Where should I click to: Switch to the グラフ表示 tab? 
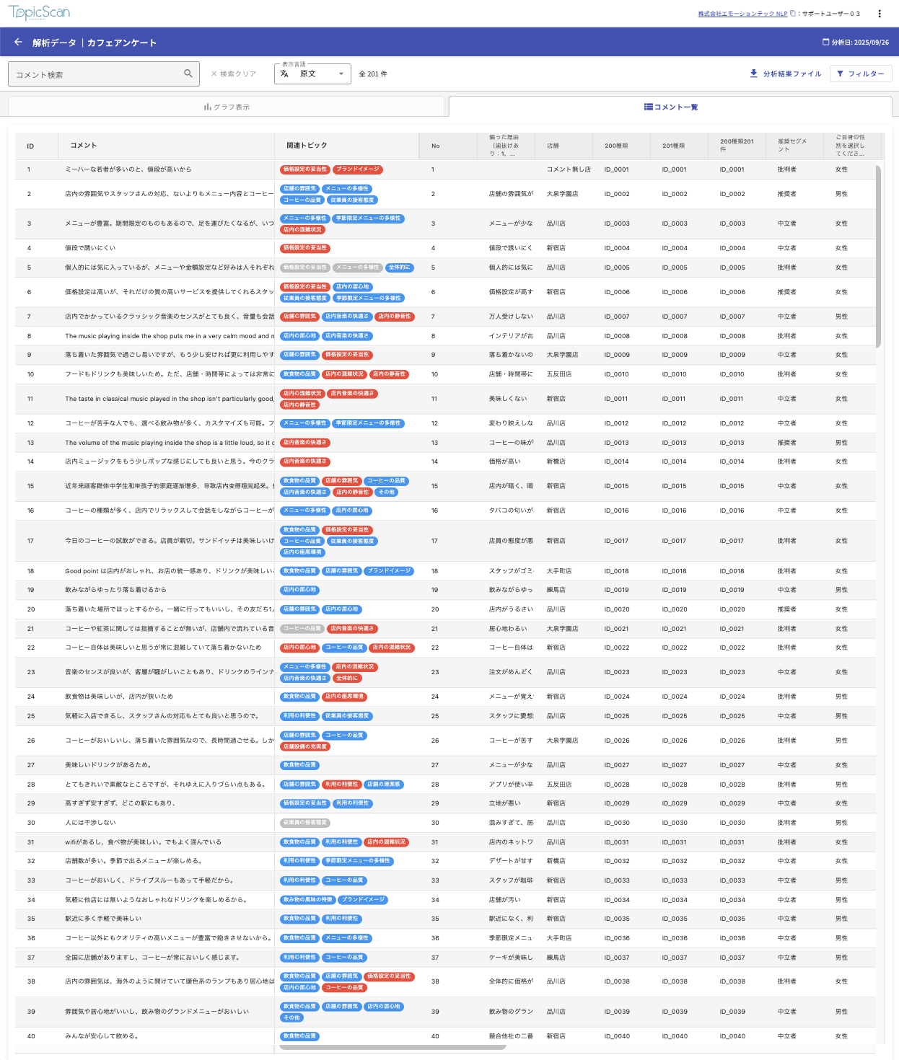coord(227,107)
